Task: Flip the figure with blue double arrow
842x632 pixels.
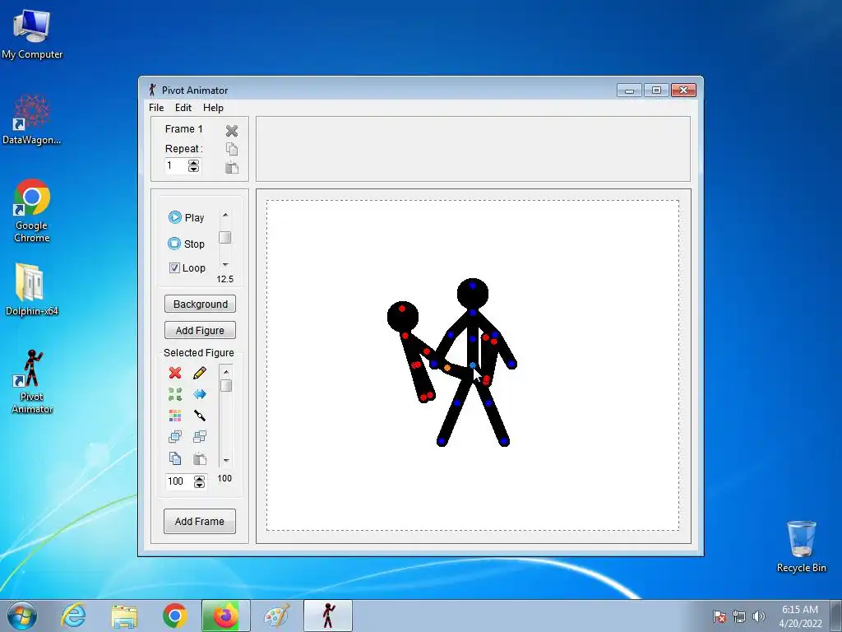Action: coord(200,394)
